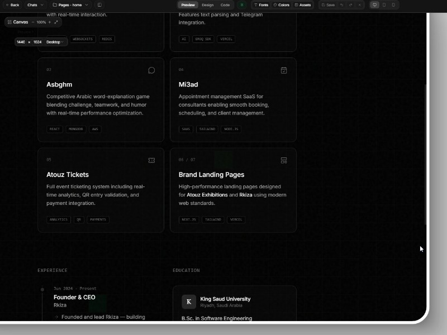Click the redo arrow icon
This screenshot has width=447, height=335.
(350, 5)
